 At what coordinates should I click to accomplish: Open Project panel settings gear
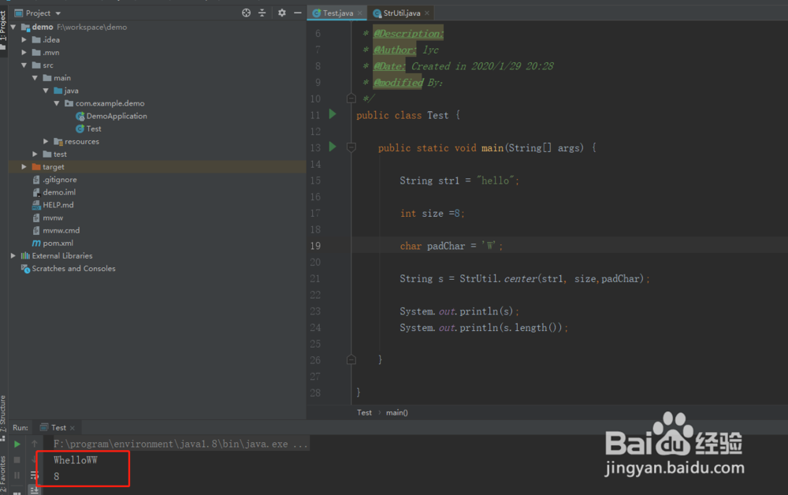[282, 13]
